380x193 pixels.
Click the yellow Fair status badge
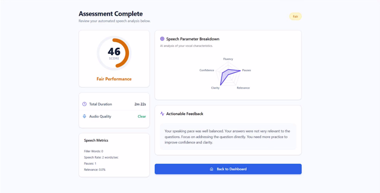coord(295,16)
